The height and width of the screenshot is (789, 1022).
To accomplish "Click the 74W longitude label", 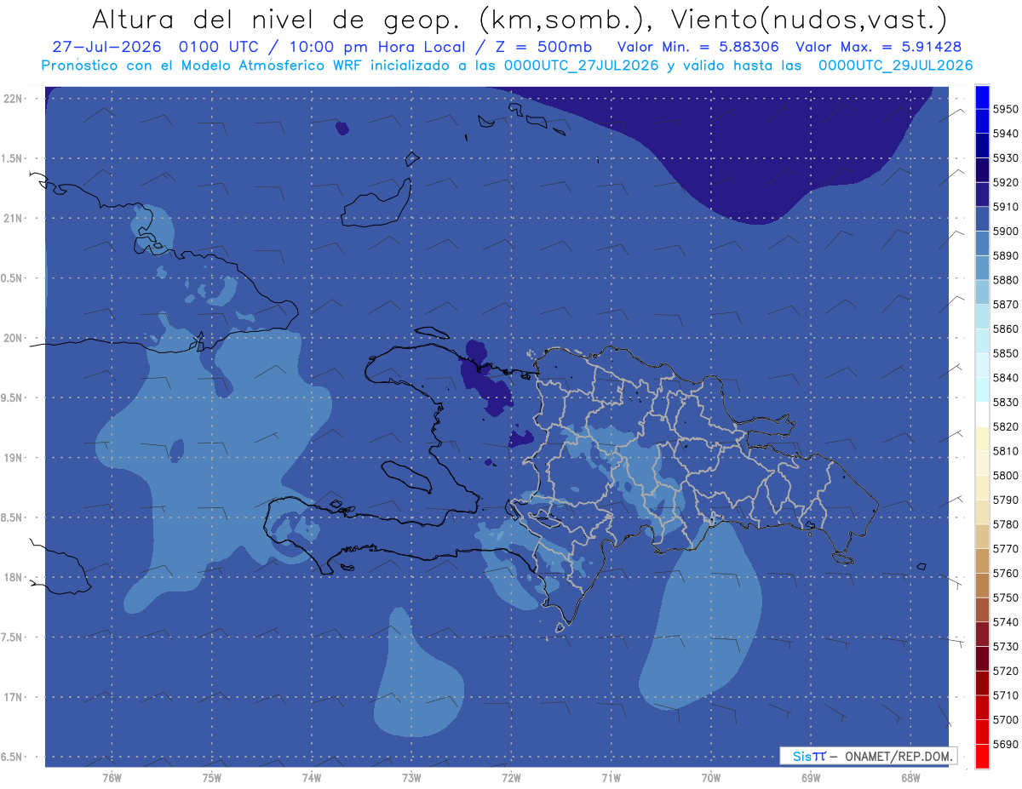I will [x=312, y=778].
